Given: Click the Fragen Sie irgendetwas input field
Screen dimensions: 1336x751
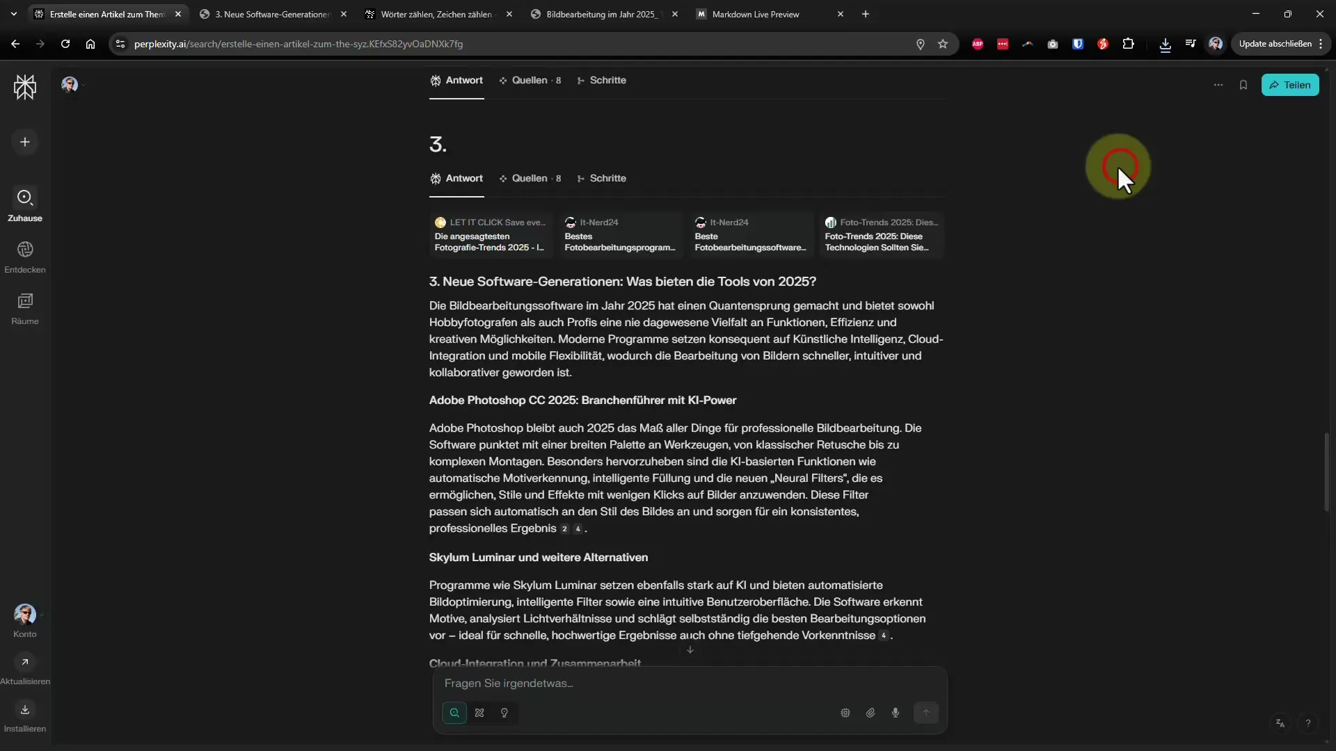Looking at the screenshot, I should coord(689,684).
